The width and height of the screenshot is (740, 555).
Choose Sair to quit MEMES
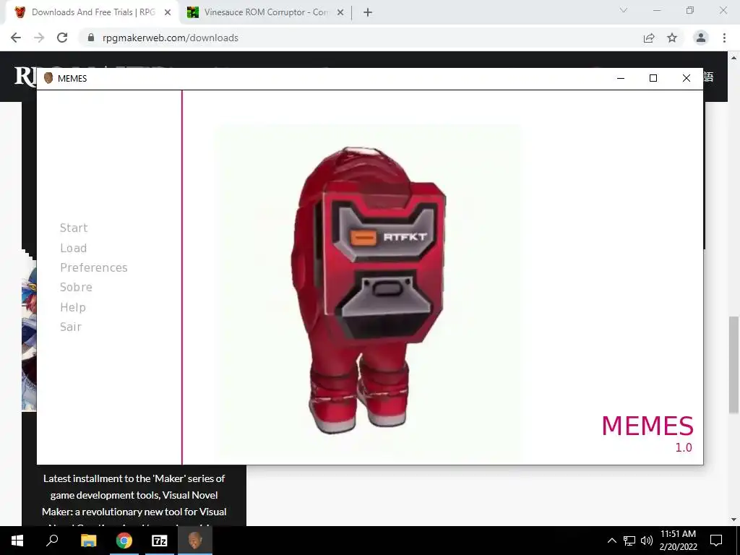click(x=70, y=327)
